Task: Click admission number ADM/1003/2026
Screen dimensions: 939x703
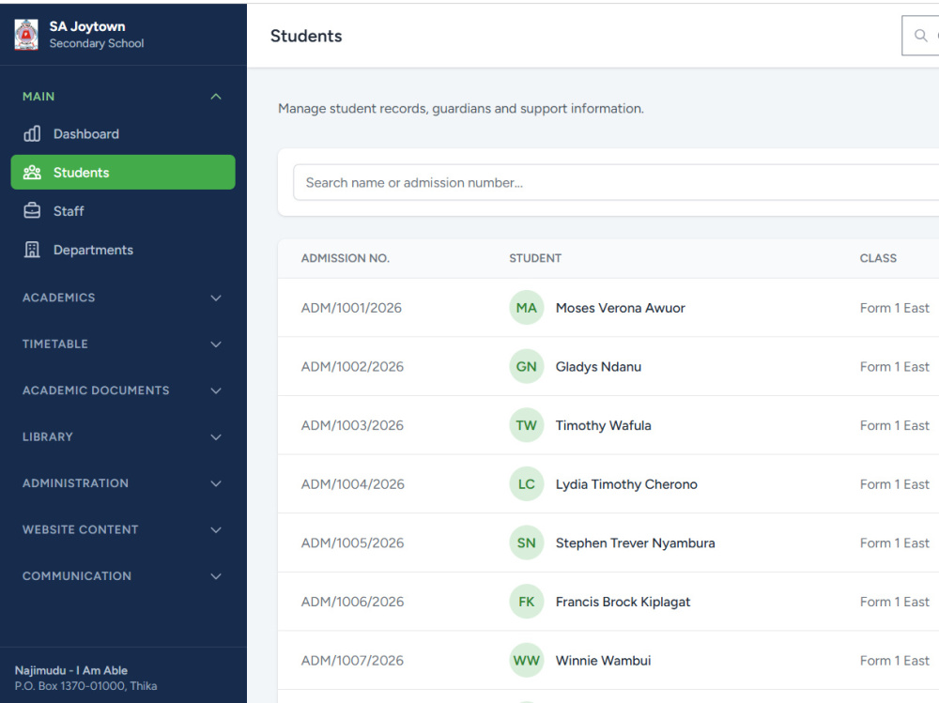Action: [352, 425]
